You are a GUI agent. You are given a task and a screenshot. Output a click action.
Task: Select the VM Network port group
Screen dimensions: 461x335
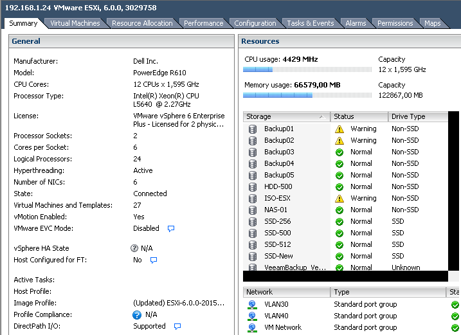(283, 327)
